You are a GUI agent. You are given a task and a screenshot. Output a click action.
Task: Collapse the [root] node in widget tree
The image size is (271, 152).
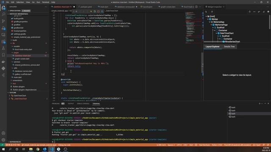206,16
